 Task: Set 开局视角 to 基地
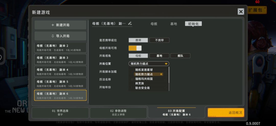[x=159, y=56]
